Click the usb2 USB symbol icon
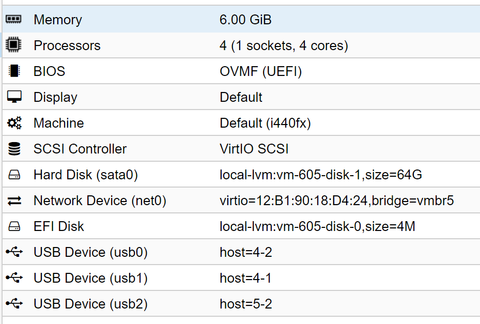Screen dimensions: 480x324 tap(14, 304)
